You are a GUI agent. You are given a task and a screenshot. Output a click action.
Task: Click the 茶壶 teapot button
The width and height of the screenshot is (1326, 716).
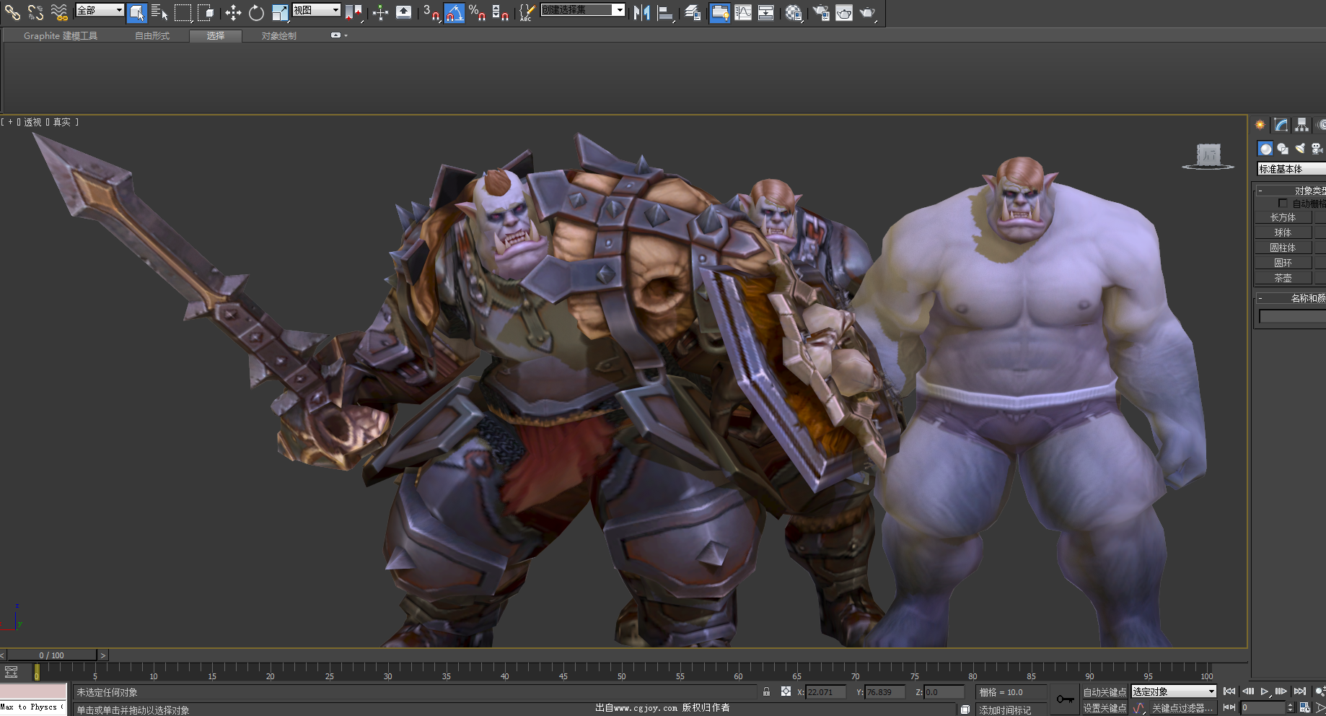click(x=1283, y=278)
